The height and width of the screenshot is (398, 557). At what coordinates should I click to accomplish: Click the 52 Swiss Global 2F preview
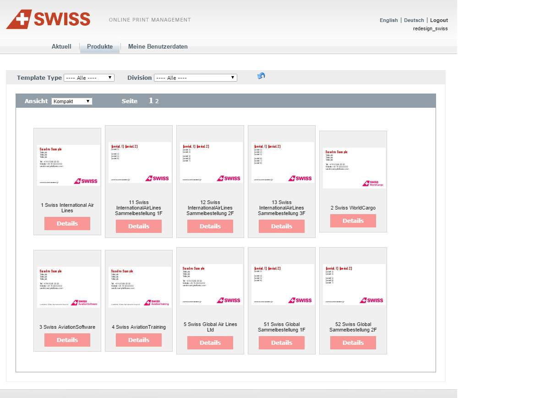(354, 284)
